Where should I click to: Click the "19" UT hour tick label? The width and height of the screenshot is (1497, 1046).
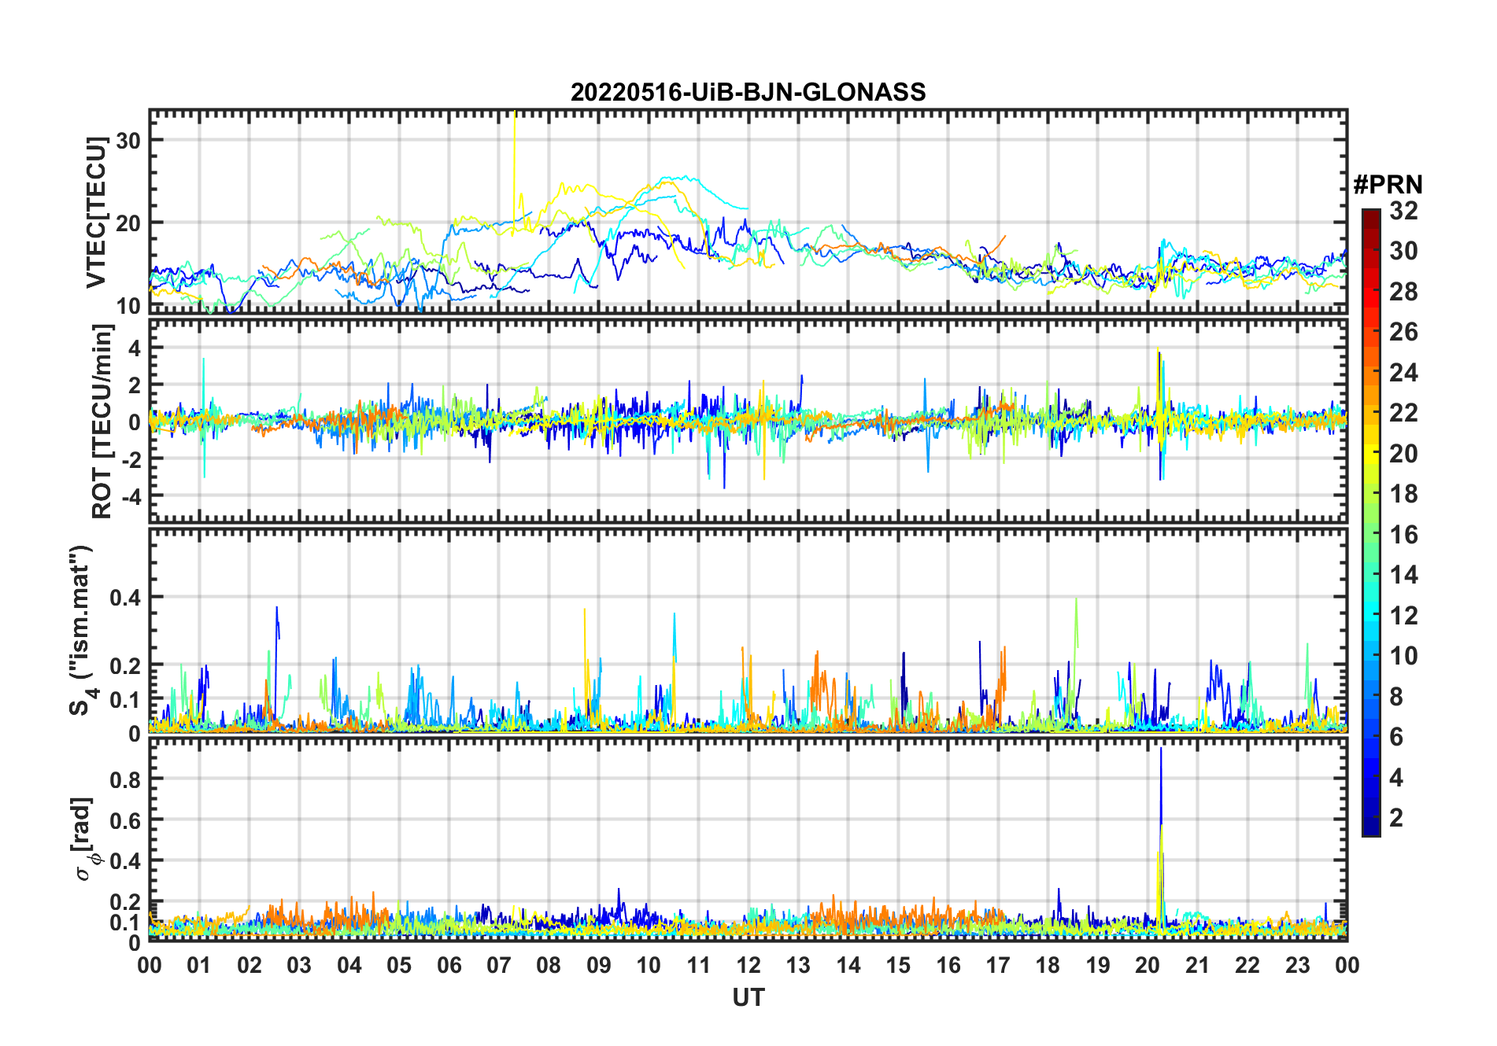pos(1097,965)
